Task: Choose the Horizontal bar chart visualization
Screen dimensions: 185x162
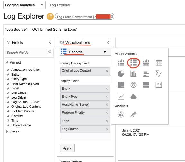Action: pos(146,74)
